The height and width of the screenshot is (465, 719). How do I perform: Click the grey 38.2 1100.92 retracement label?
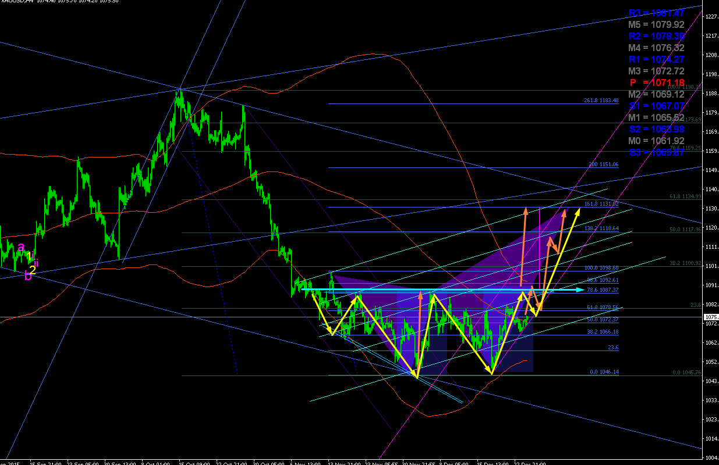pos(685,263)
